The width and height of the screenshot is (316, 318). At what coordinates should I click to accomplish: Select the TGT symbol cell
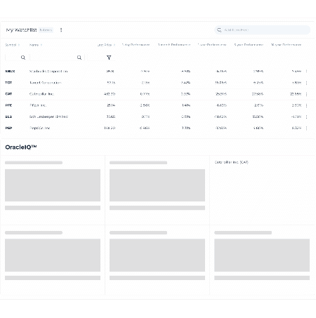pos(8,83)
